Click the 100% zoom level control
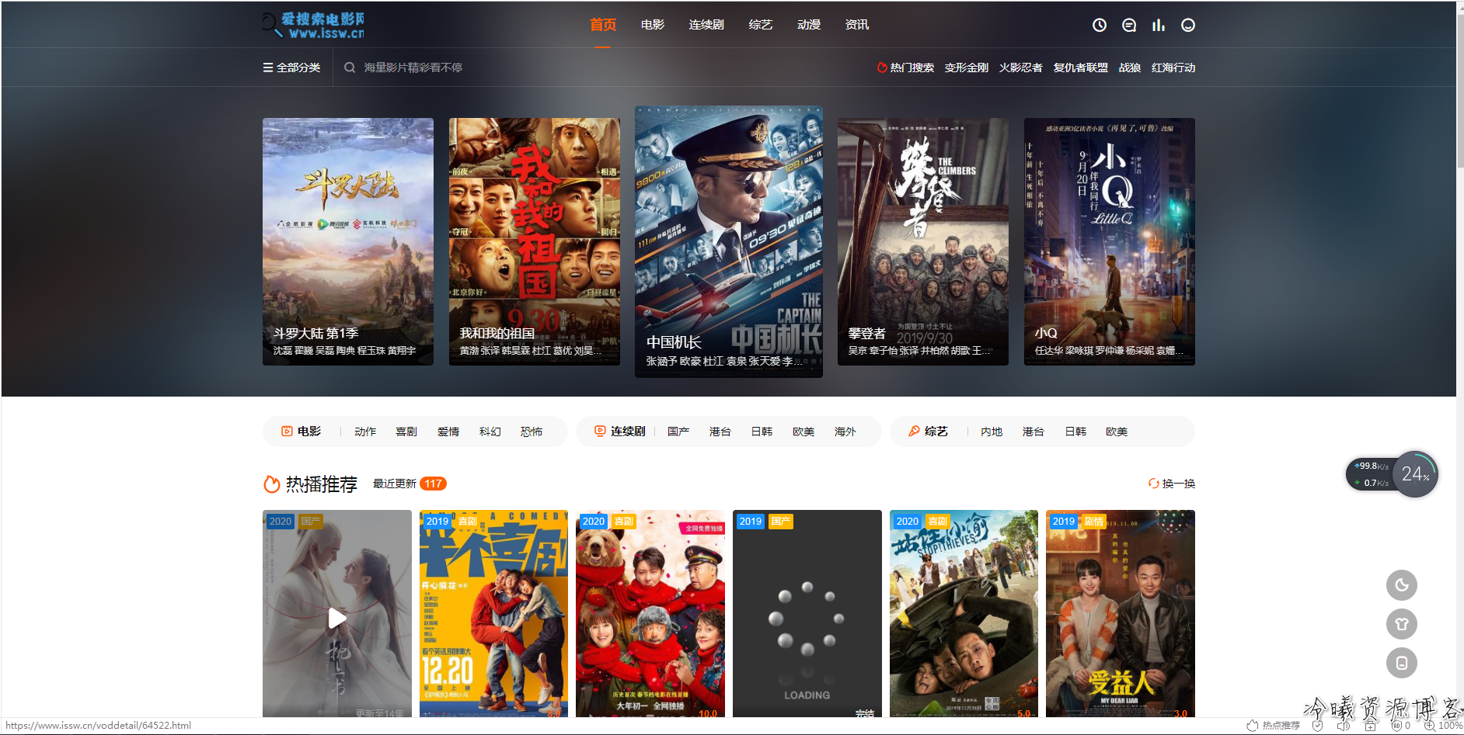 coord(1444,726)
